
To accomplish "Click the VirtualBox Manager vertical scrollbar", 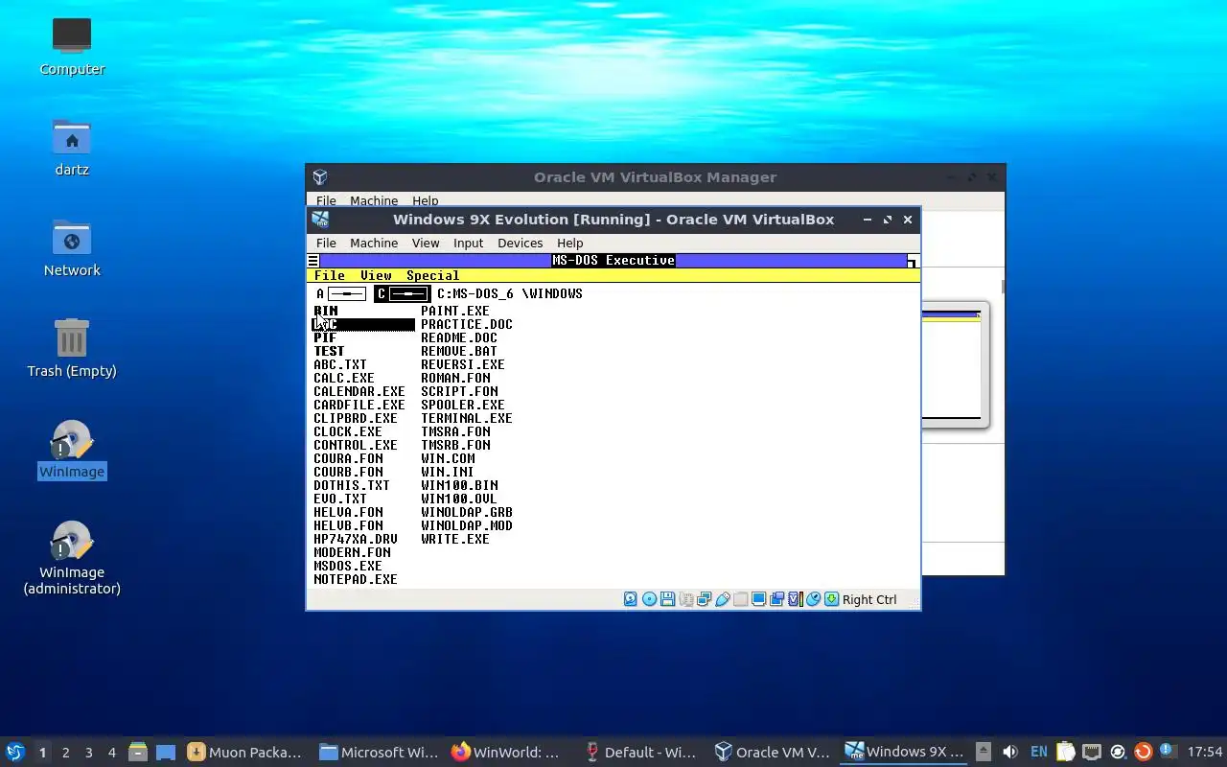I will click(1003, 288).
